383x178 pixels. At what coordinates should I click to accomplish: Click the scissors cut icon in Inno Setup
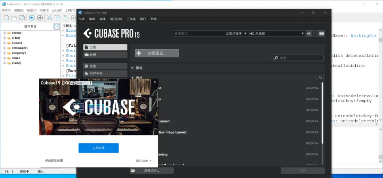coord(49,18)
